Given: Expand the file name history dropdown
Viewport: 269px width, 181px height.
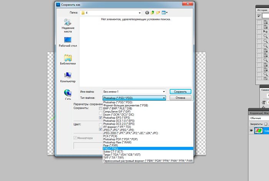Looking at the screenshot, I should pos(164,92).
